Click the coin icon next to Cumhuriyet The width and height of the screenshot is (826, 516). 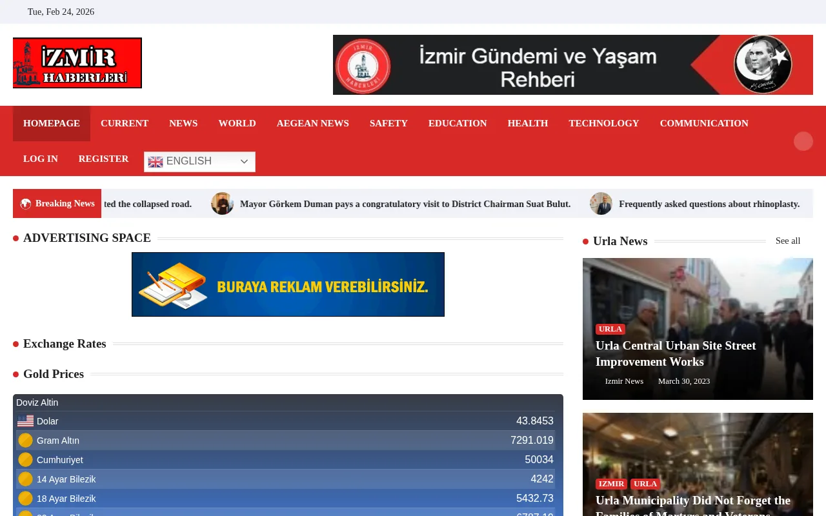tap(25, 459)
